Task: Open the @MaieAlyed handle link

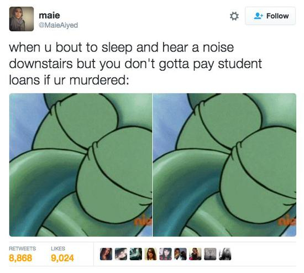Action: tap(59, 25)
